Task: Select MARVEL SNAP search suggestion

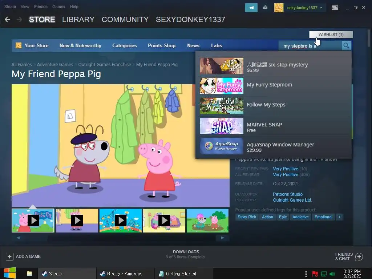Action: 274,126
